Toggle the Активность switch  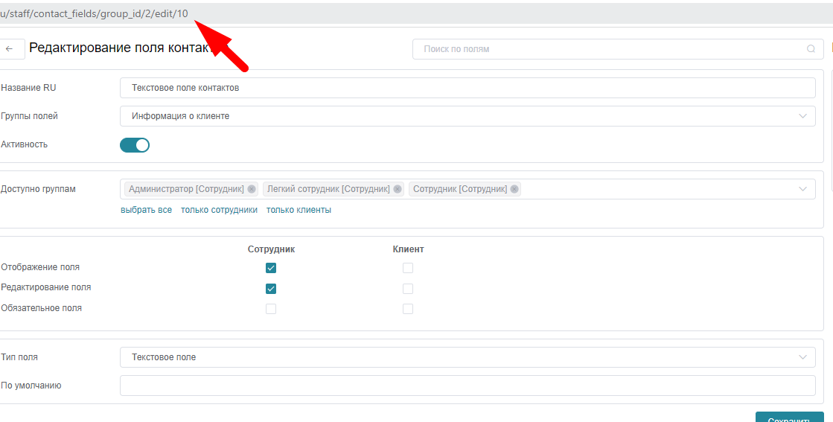coord(135,145)
